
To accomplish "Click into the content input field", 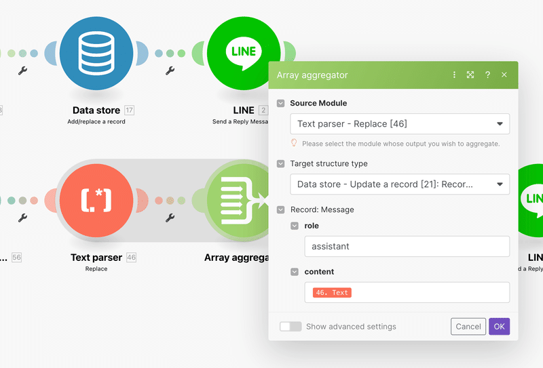I will point(407,293).
